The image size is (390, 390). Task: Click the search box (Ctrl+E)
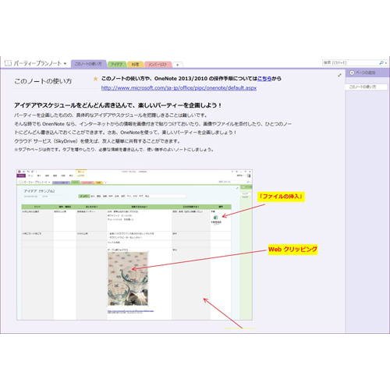(x=351, y=62)
